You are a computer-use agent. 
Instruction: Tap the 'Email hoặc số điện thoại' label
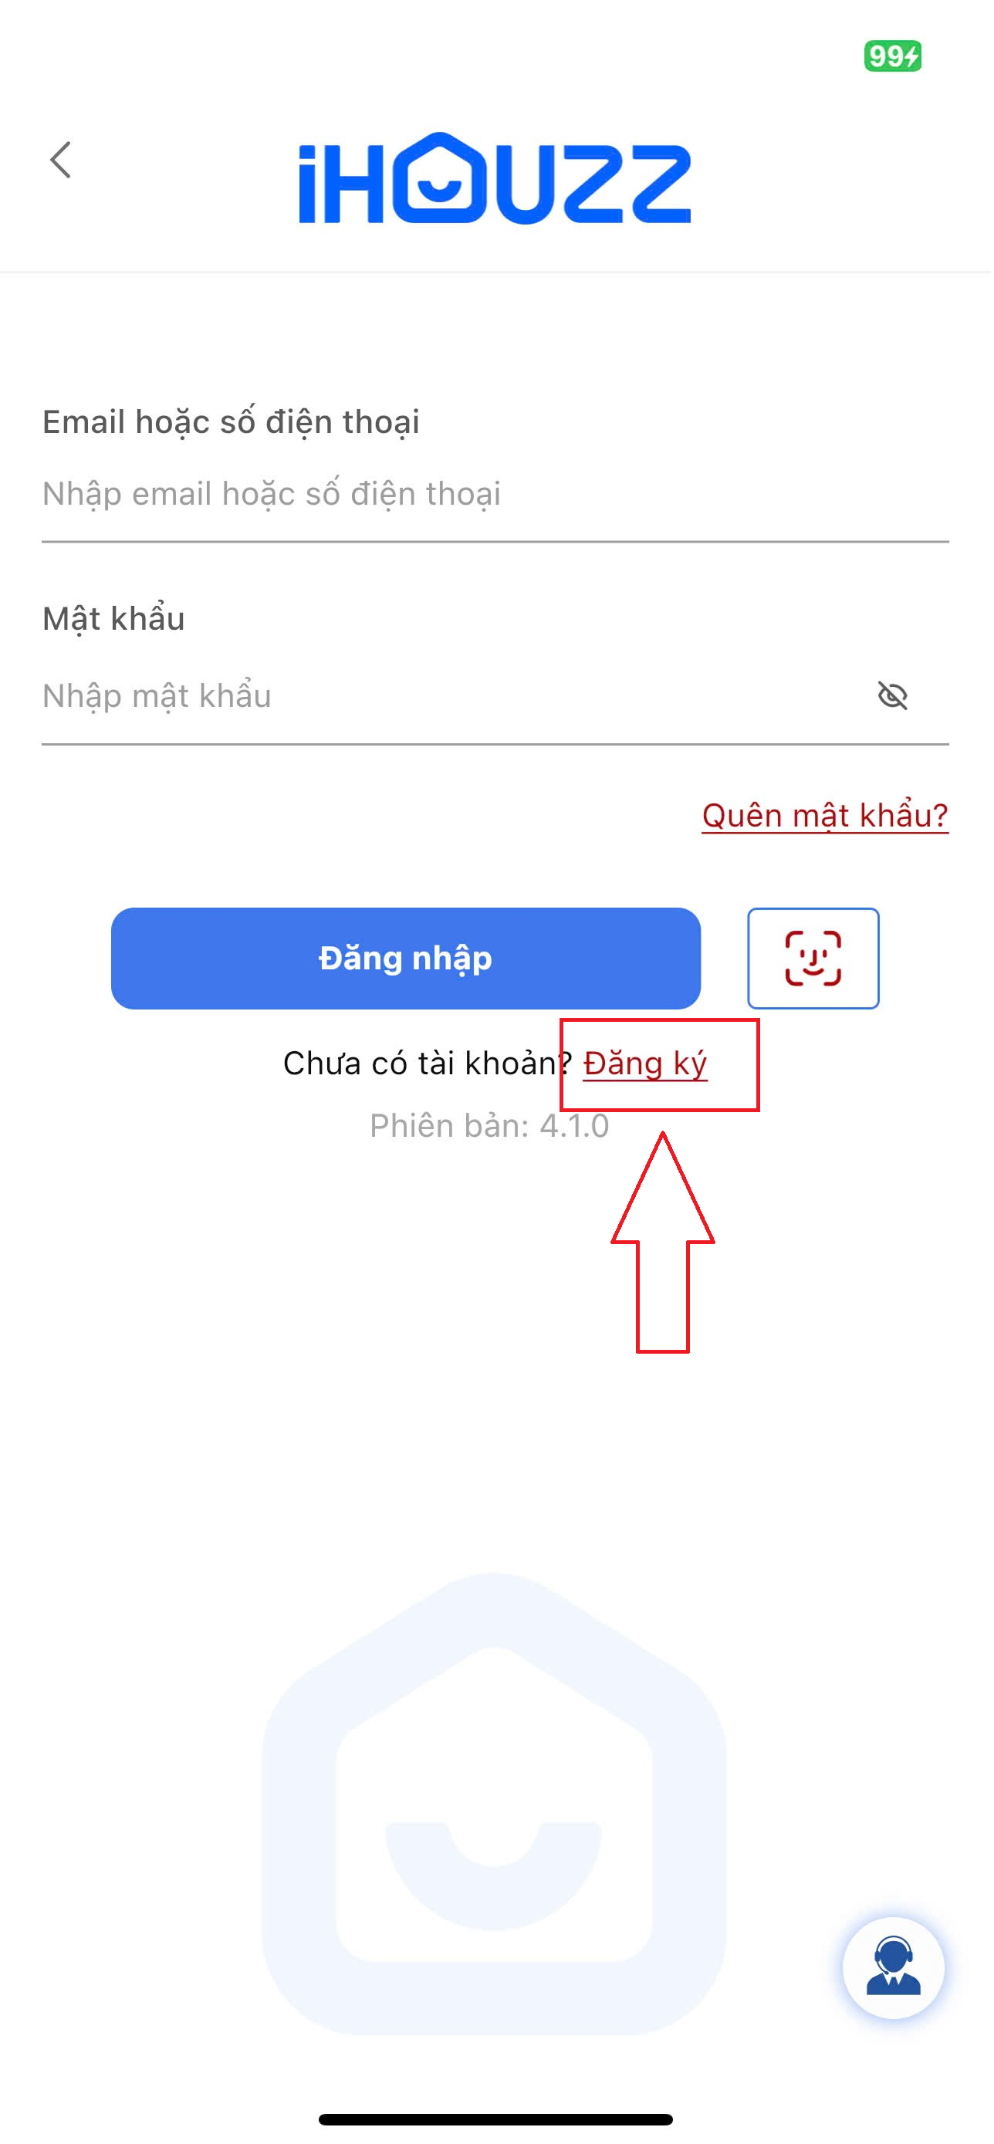(232, 423)
